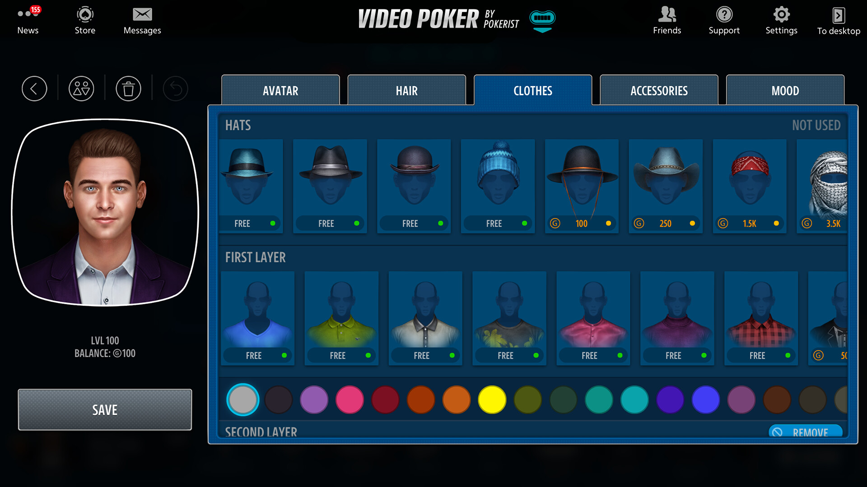The width and height of the screenshot is (867, 487).
Task: Choose the pink color swatch
Action: [x=350, y=400]
